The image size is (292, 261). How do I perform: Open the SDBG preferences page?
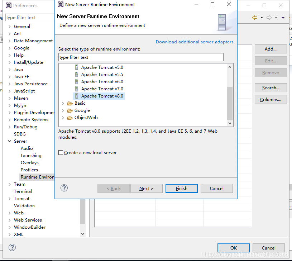(20, 134)
